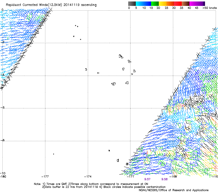Click the gray 0-5 knots color swatch
The height and width of the screenshot is (192, 218).
click(132, 4)
